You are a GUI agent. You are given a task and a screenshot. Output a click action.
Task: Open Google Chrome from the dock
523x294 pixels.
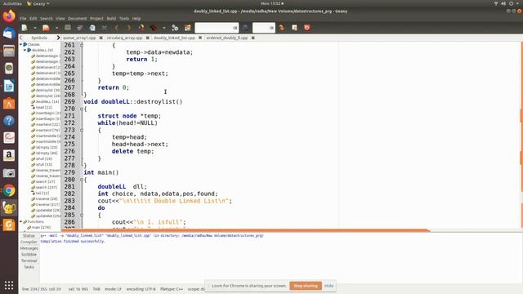9,190
